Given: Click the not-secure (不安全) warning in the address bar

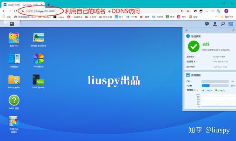Looking at the screenshot, I should (27, 11).
